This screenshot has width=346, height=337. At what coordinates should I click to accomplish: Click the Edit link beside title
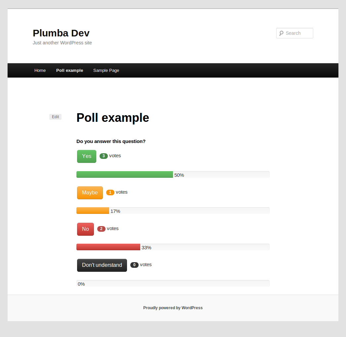click(55, 117)
